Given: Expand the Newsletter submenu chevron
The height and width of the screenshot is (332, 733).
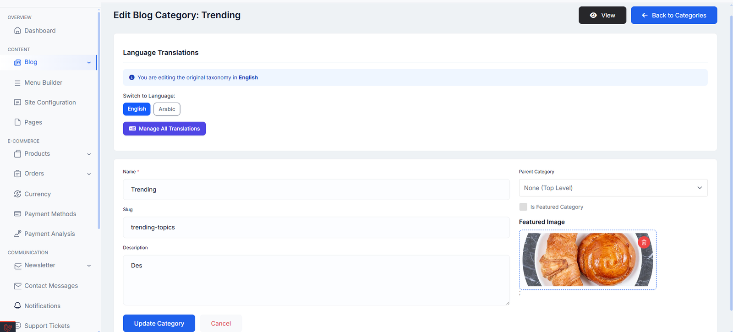Looking at the screenshot, I should pyautogui.click(x=89, y=266).
